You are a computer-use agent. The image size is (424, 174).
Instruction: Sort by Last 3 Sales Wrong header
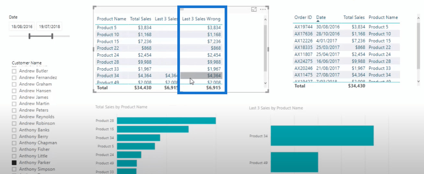click(x=201, y=19)
